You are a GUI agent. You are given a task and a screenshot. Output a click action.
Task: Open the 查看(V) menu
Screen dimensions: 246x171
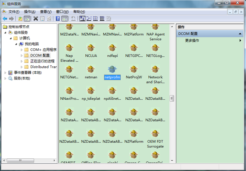click(x=46, y=12)
